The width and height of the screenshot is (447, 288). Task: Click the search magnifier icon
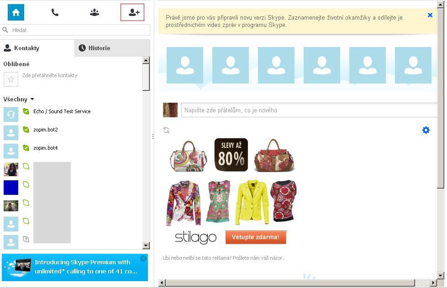(5, 30)
